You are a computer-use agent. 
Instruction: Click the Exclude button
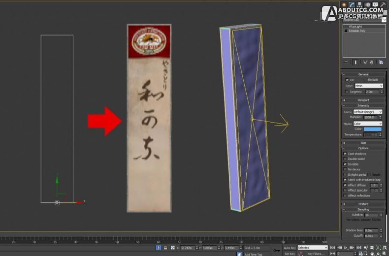[x=373, y=80]
